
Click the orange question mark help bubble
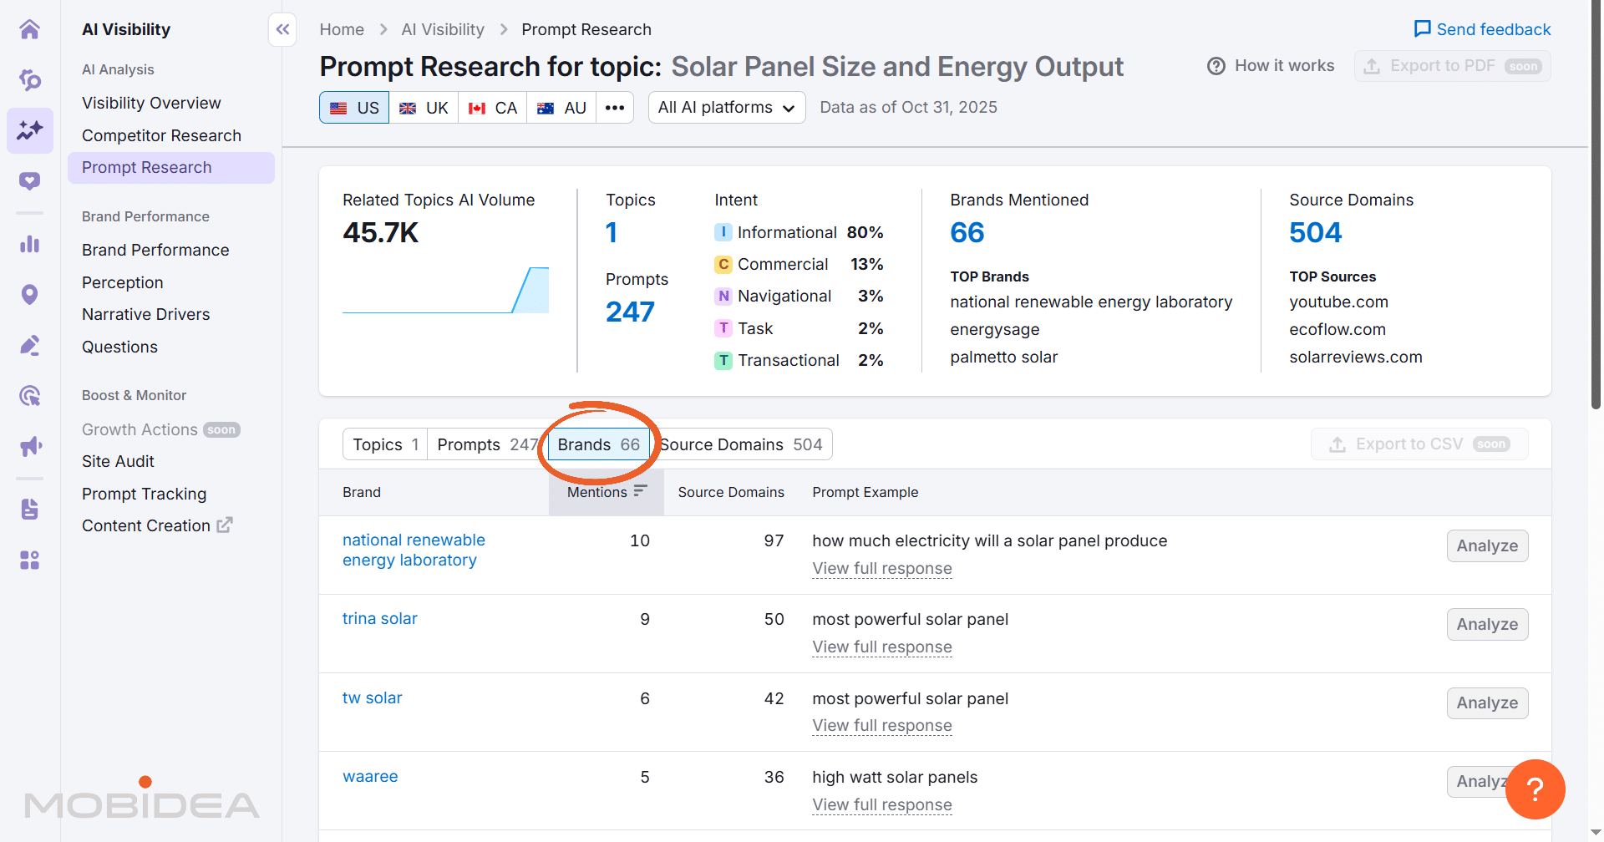tap(1535, 789)
